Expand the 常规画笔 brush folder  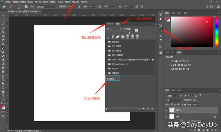coord(107,42)
